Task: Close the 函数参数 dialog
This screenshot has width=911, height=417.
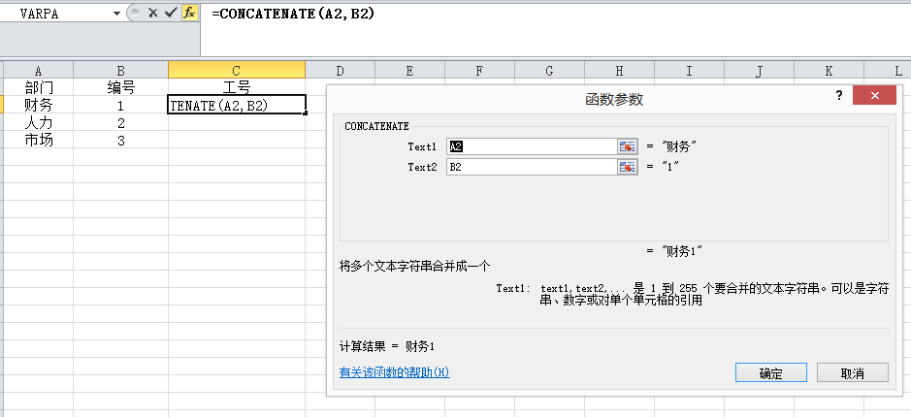Action: coord(874,96)
